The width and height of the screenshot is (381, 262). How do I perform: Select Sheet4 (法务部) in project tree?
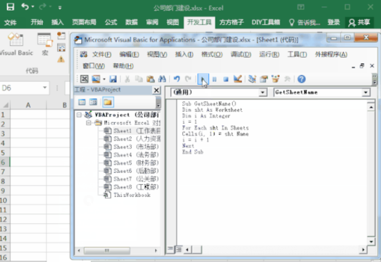(132, 155)
